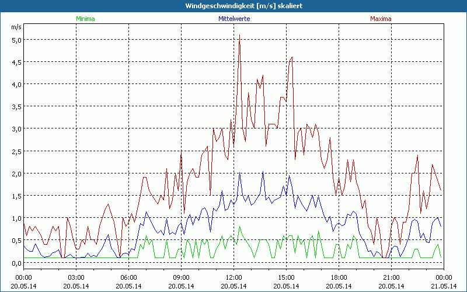Image resolution: width=467 pixels, height=292 pixels.
Task: Click the 12:00 time axis label
Action: 233,277
